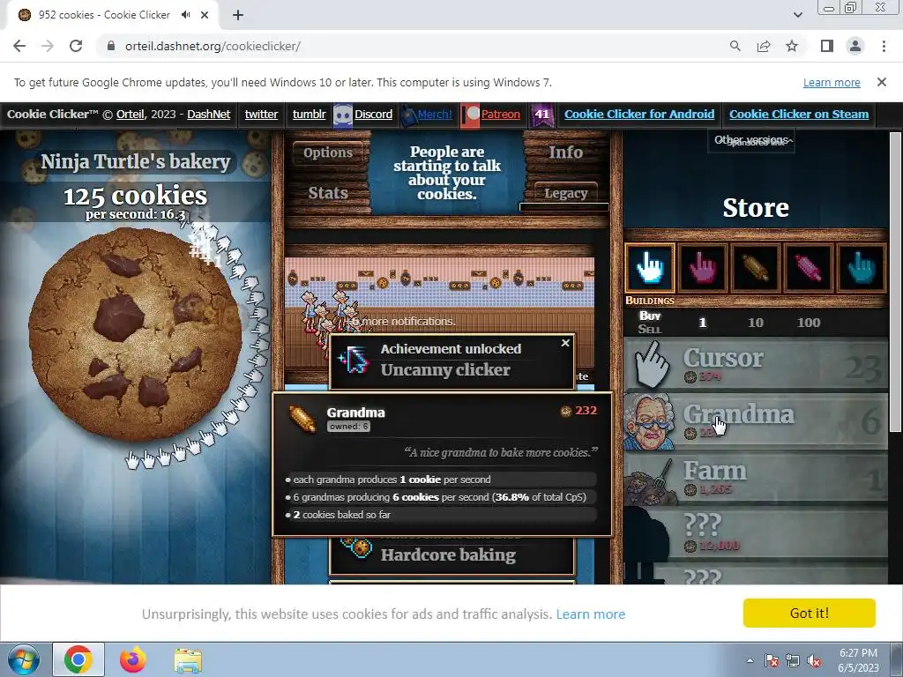Open the Hardcore baking achievement notification
Viewport: 903px width, 677px height.
[x=451, y=555]
